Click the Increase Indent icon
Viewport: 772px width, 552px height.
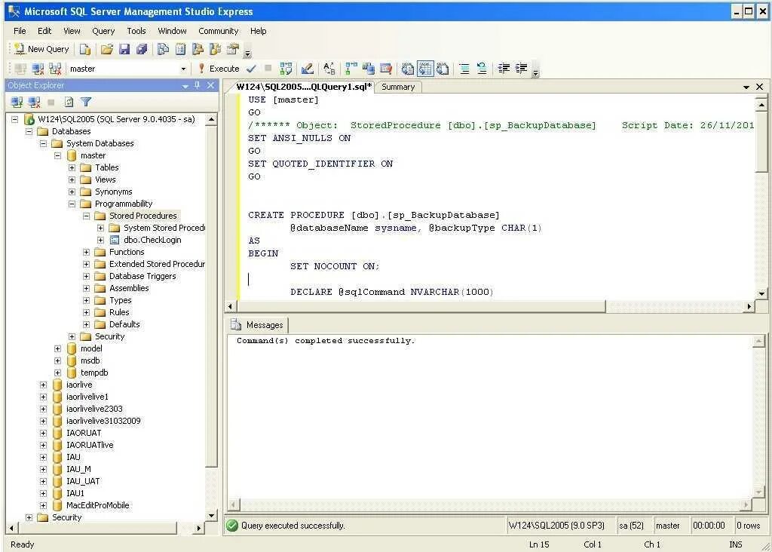[522, 69]
